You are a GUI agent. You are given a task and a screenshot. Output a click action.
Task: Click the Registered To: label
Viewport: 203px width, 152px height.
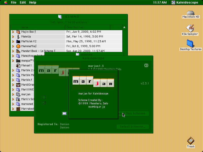point(48,124)
